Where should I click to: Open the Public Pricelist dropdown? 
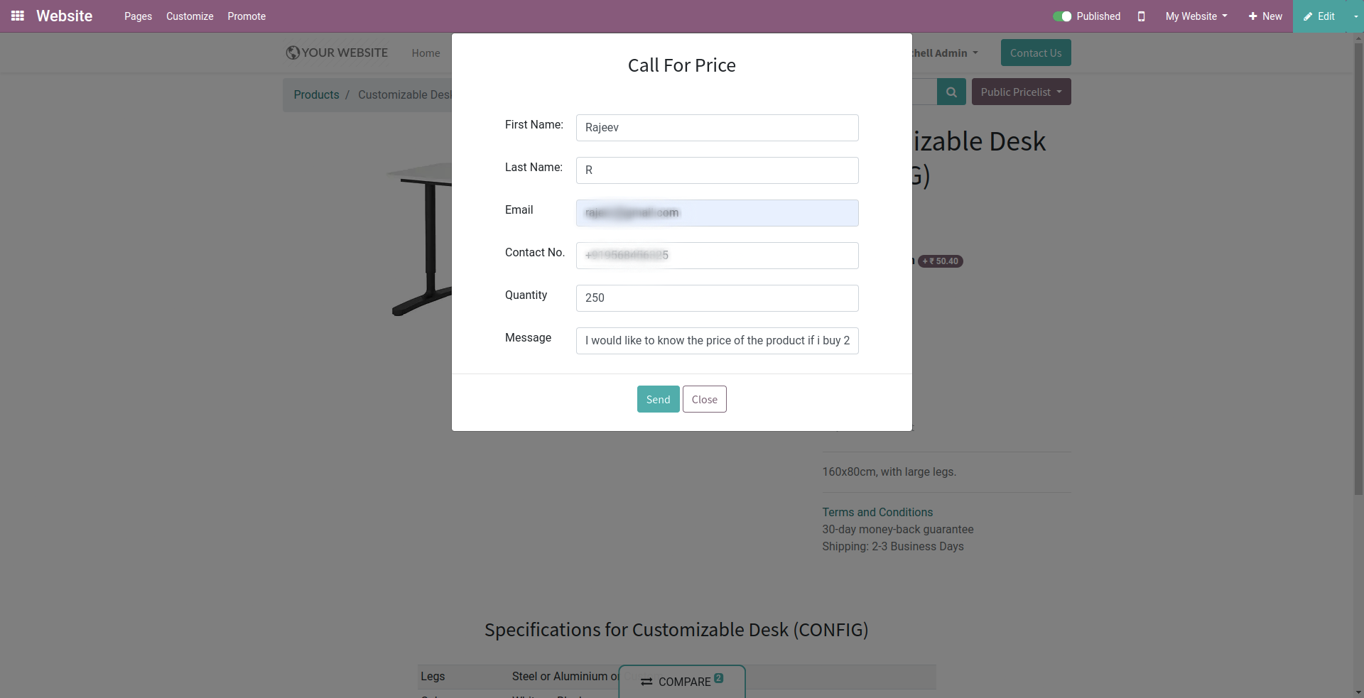pyautogui.click(x=1021, y=92)
